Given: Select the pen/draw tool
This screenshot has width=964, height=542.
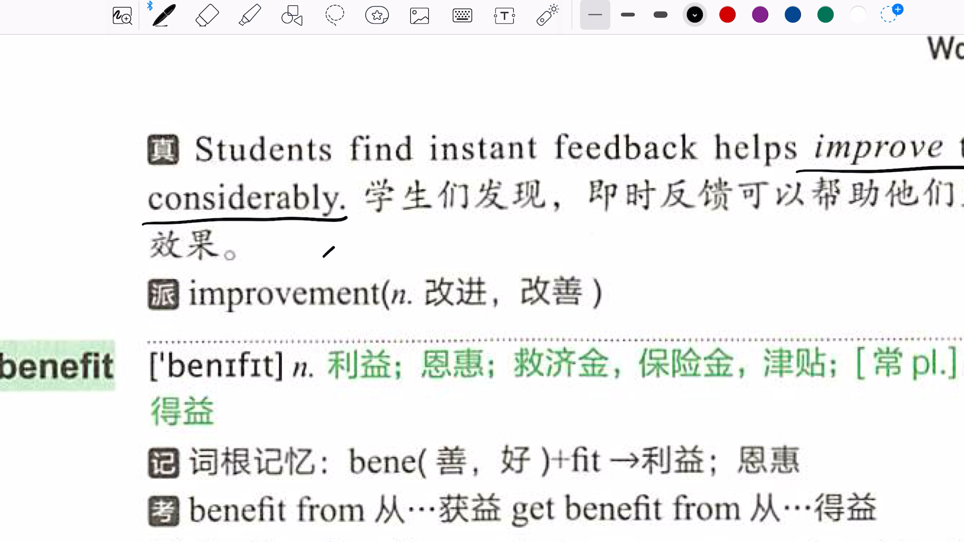Looking at the screenshot, I should click(x=162, y=15).
